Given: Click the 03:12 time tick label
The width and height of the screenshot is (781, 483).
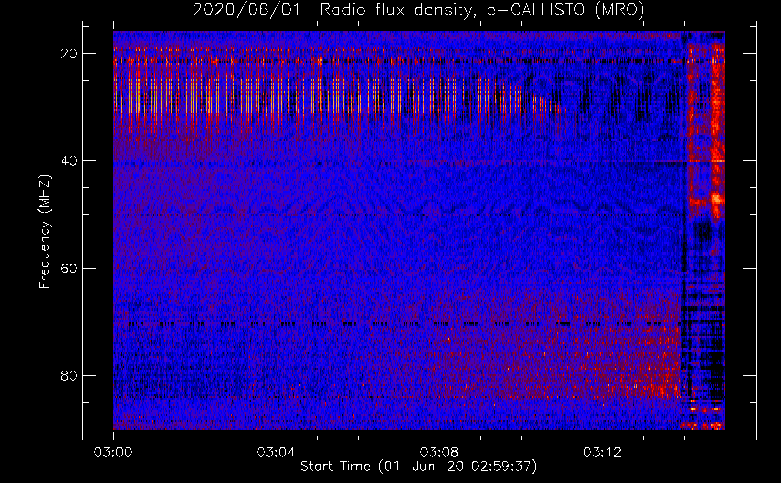Looking at the screenshot, I should click(x=602, y=453).
